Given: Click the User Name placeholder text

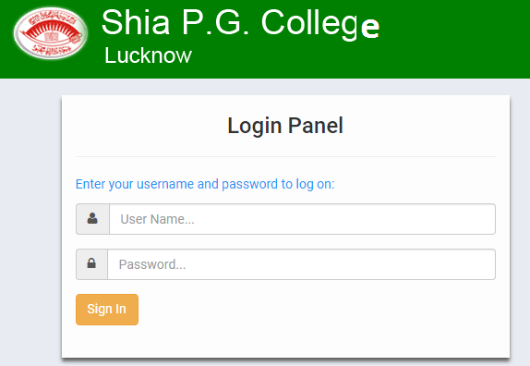Looking at the screenshot, I should click(x=158, y=219).
